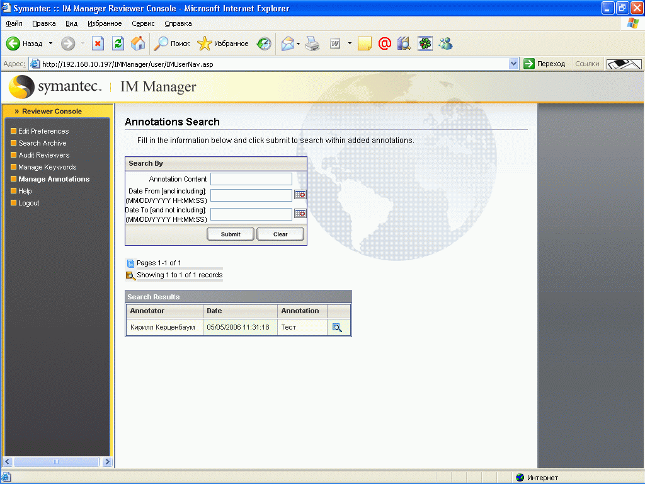Open the Date To calendar picker icon
Screen dimensions: 645x484
pyautogui.click(x=300, y=213)
